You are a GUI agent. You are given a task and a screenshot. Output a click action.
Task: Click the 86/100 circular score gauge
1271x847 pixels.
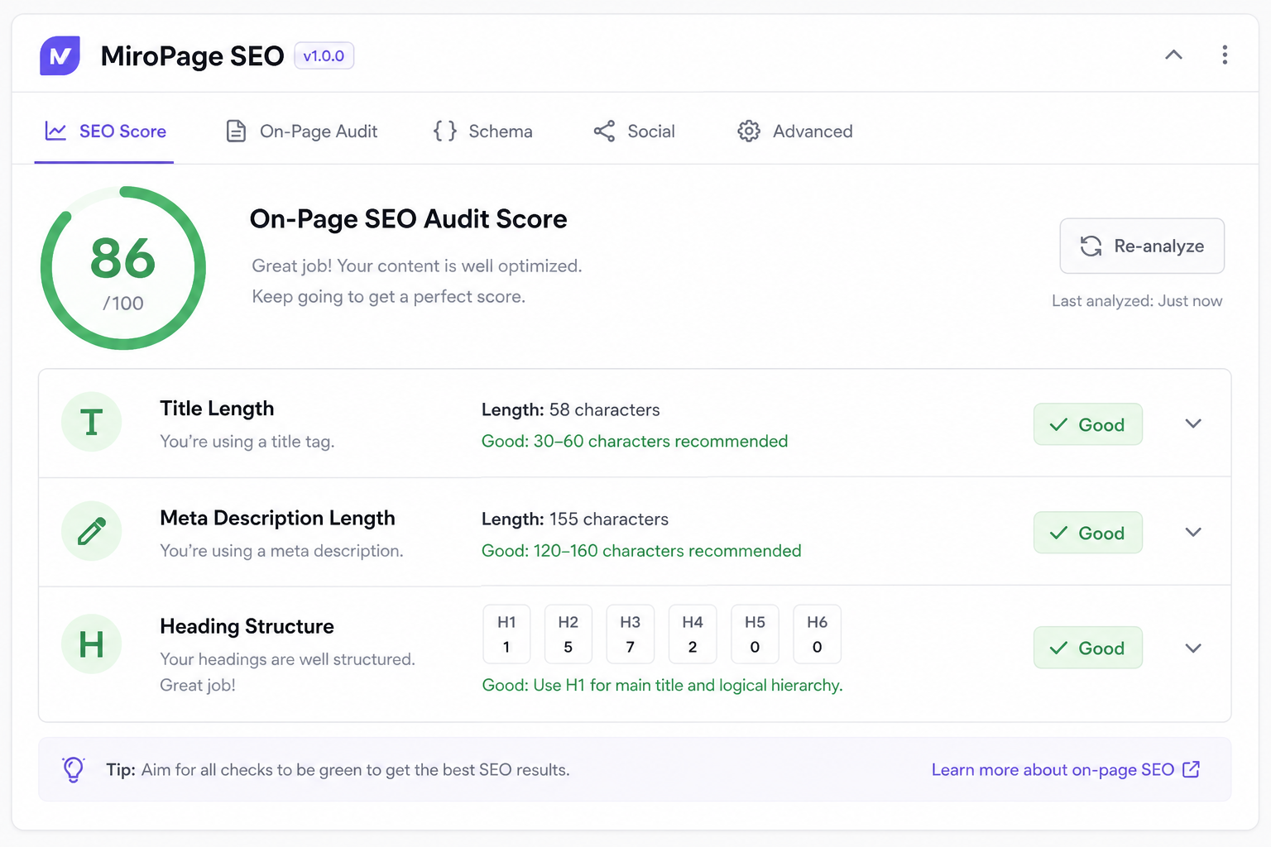[x=123, y=268]
